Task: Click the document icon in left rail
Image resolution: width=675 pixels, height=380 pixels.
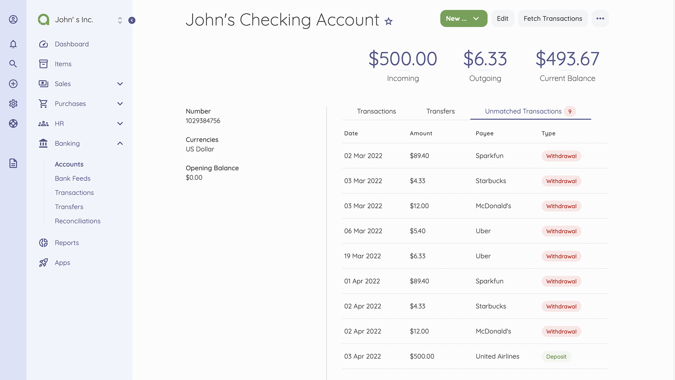Action: [x=13, y=163]
